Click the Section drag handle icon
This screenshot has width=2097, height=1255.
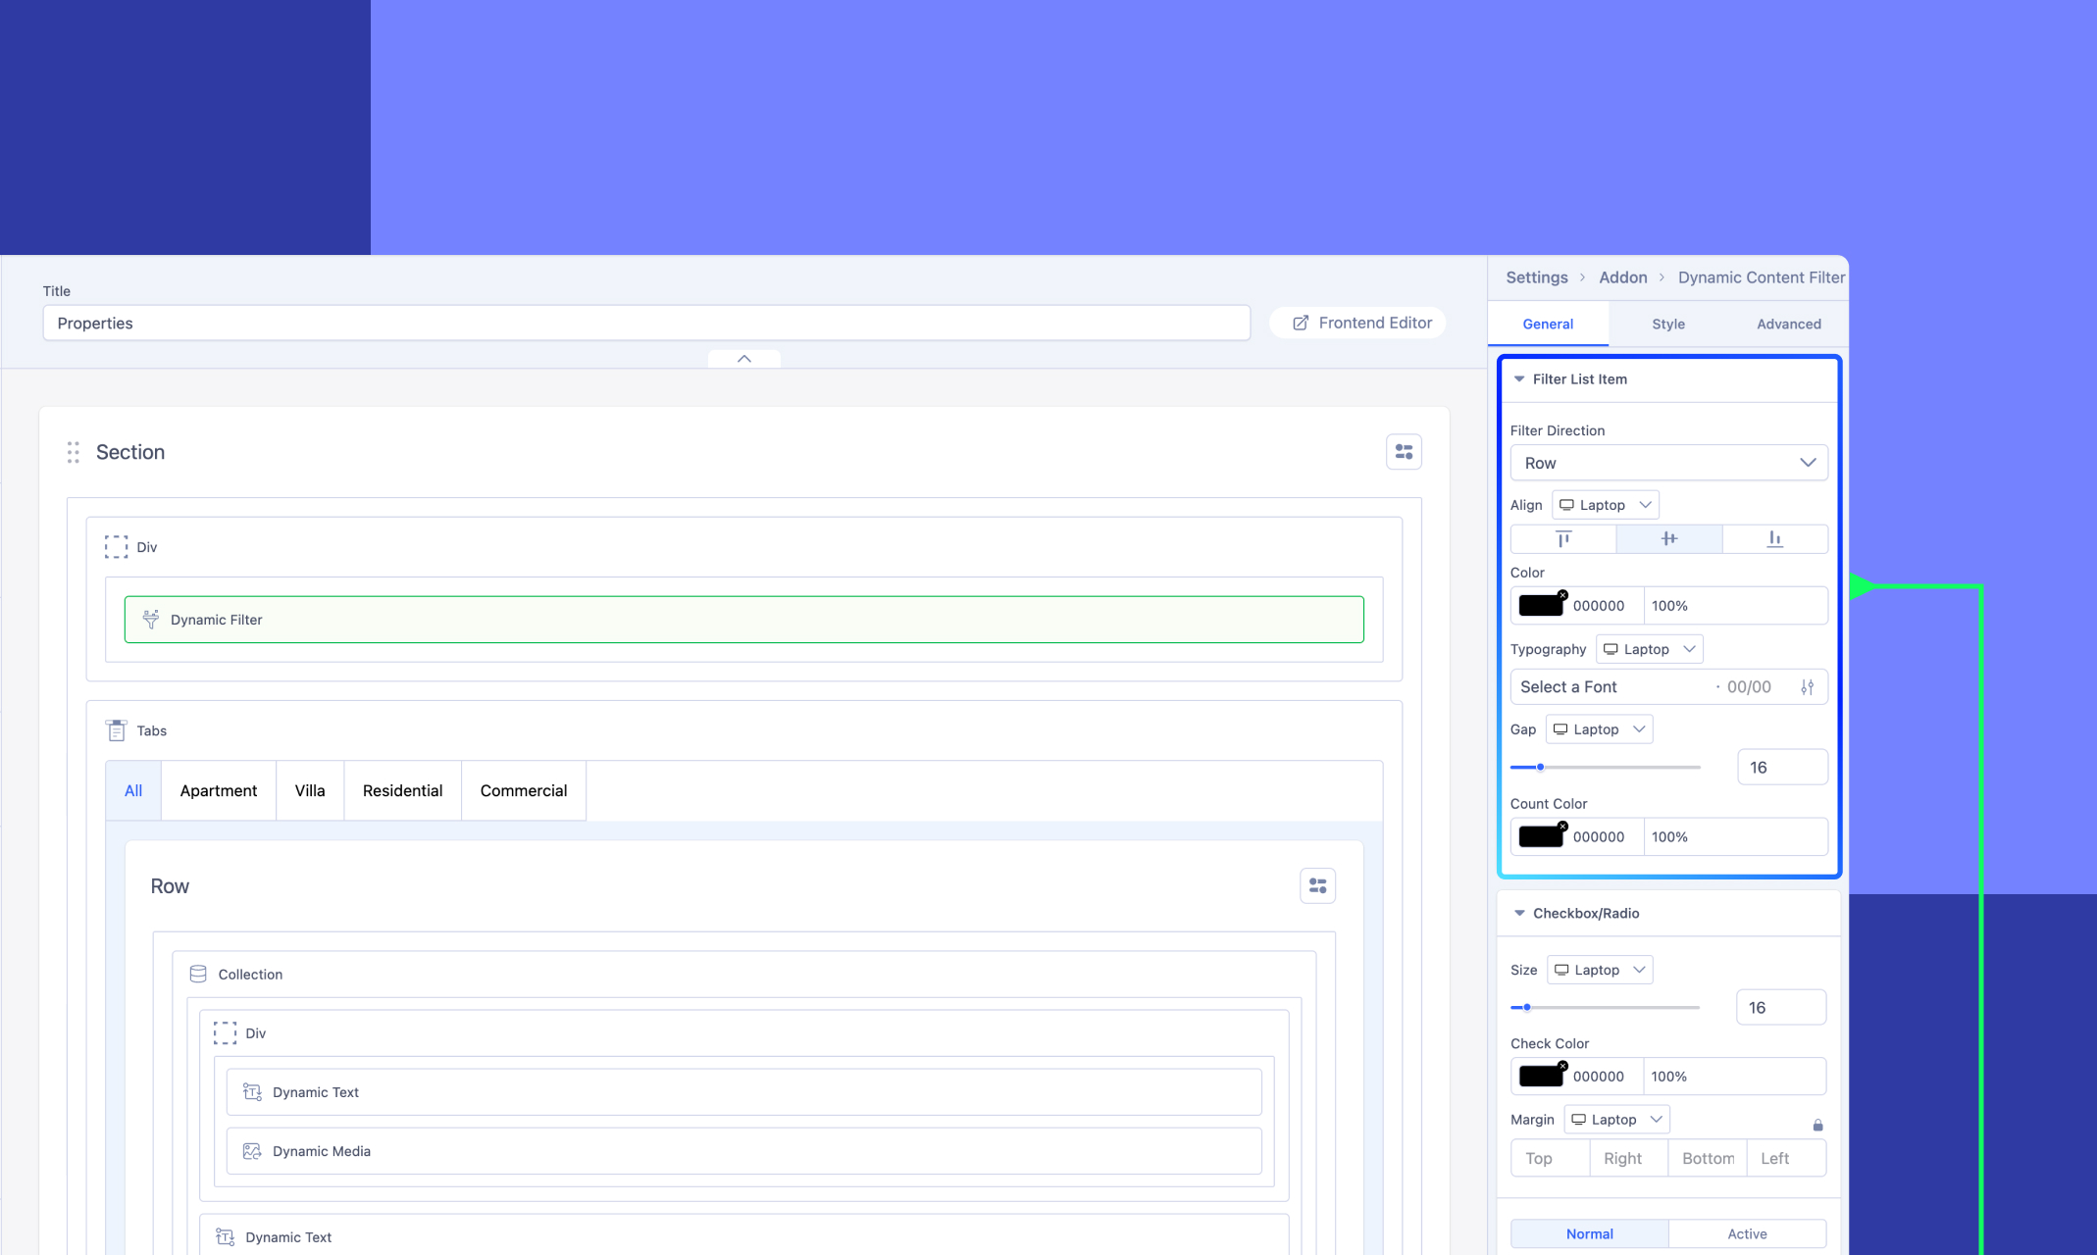point(74,452)
